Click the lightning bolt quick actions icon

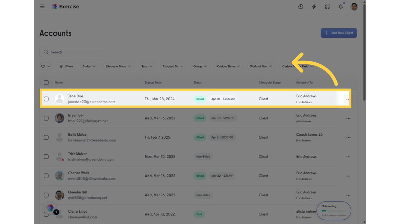click(x=314, y=6)
